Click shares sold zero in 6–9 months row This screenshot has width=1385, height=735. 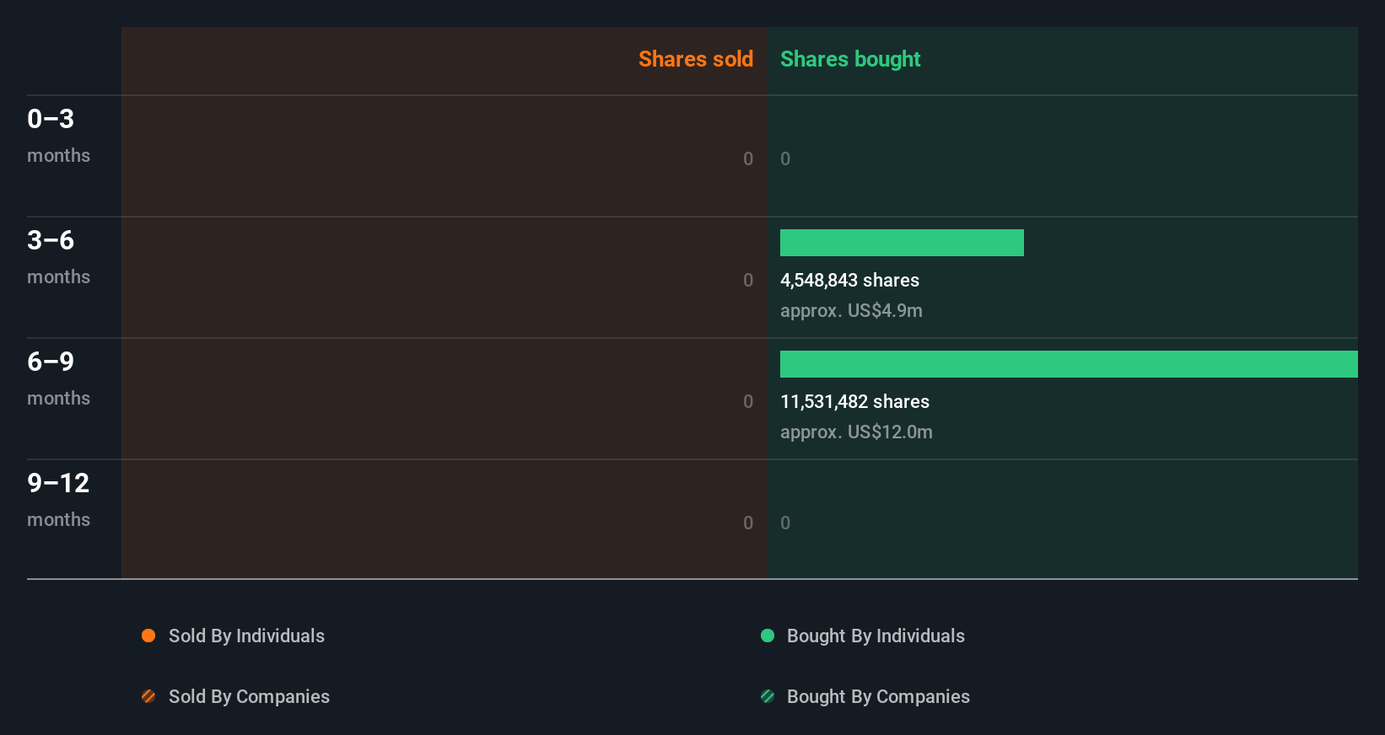pyautogui.click(x=748, y=401)
